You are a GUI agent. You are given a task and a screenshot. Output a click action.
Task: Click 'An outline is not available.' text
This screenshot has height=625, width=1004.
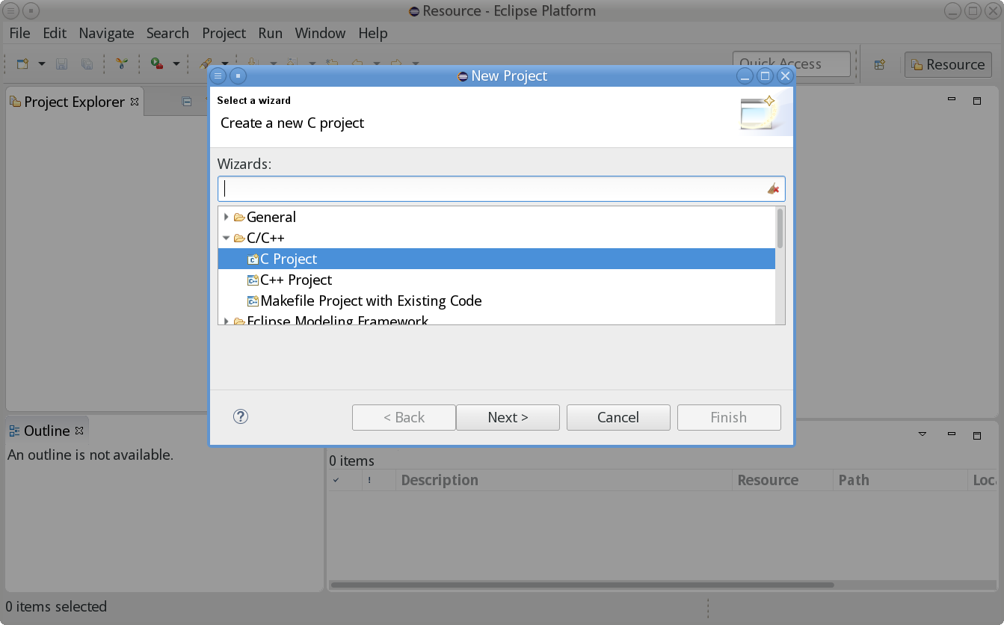click(90, 455)
